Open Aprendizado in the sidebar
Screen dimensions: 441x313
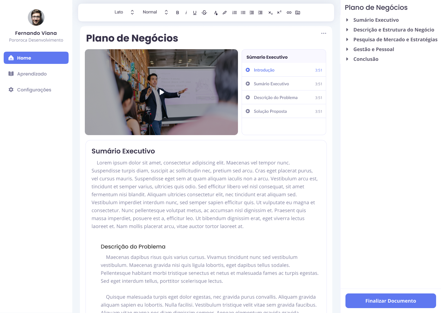[x=36, y=74]
